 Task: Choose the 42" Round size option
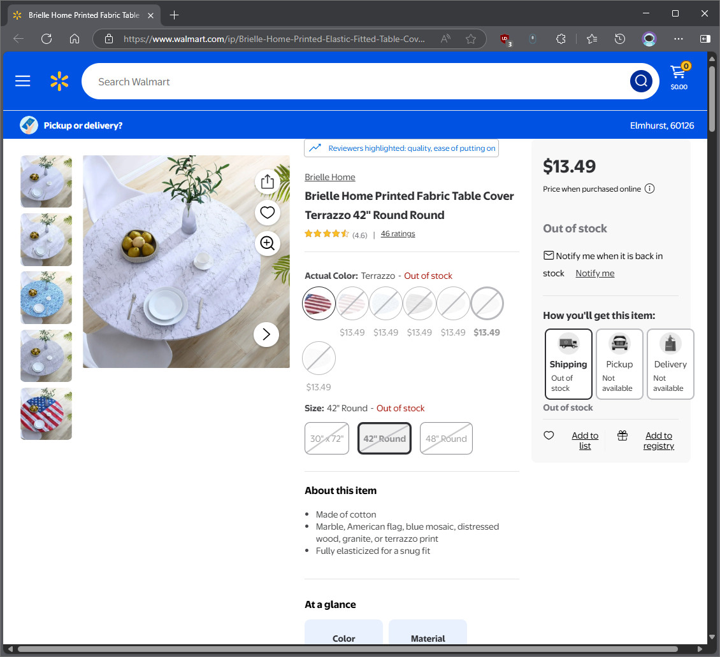385,439
